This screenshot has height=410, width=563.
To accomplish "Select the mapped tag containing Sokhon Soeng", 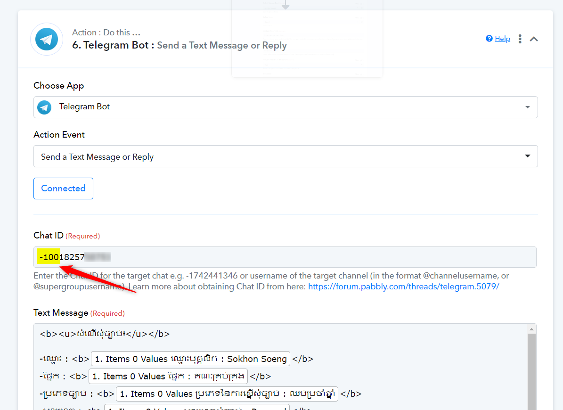I will click(x=191, y=359).
